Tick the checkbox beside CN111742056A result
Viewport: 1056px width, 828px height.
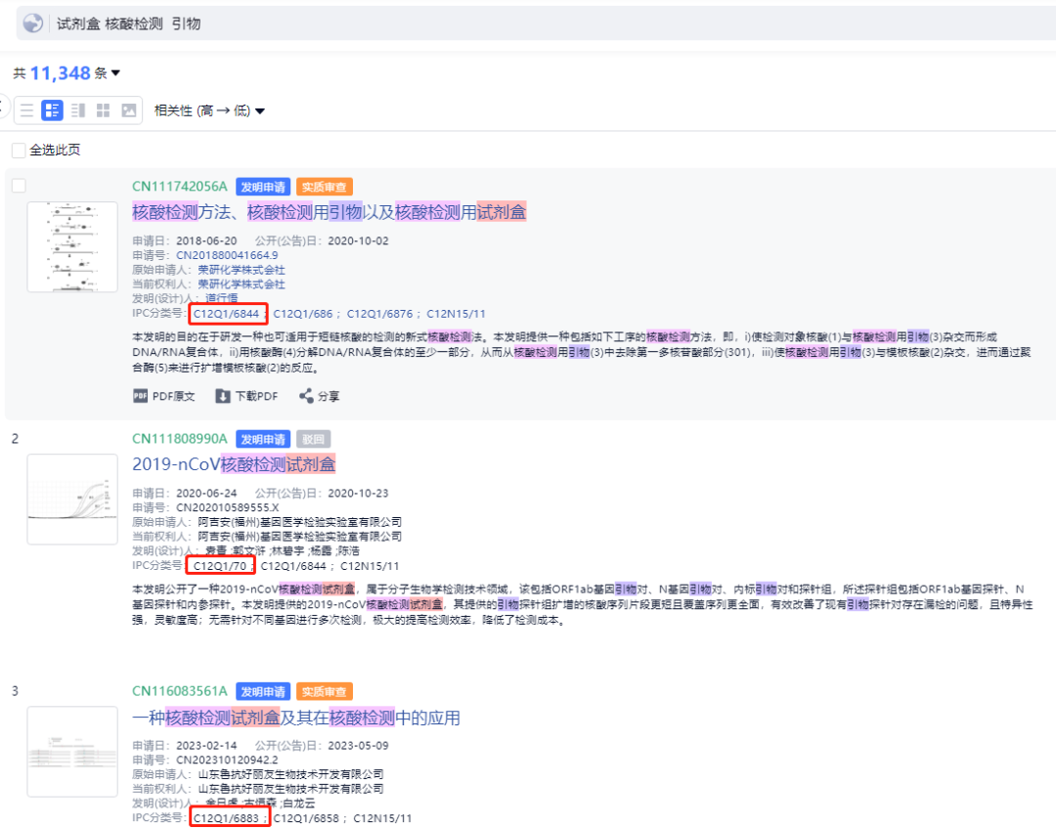(19, 186)
